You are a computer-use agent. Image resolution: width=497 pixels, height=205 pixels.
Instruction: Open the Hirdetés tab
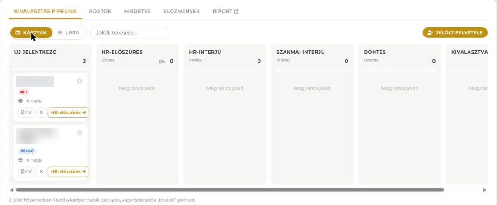pos(137,11)
